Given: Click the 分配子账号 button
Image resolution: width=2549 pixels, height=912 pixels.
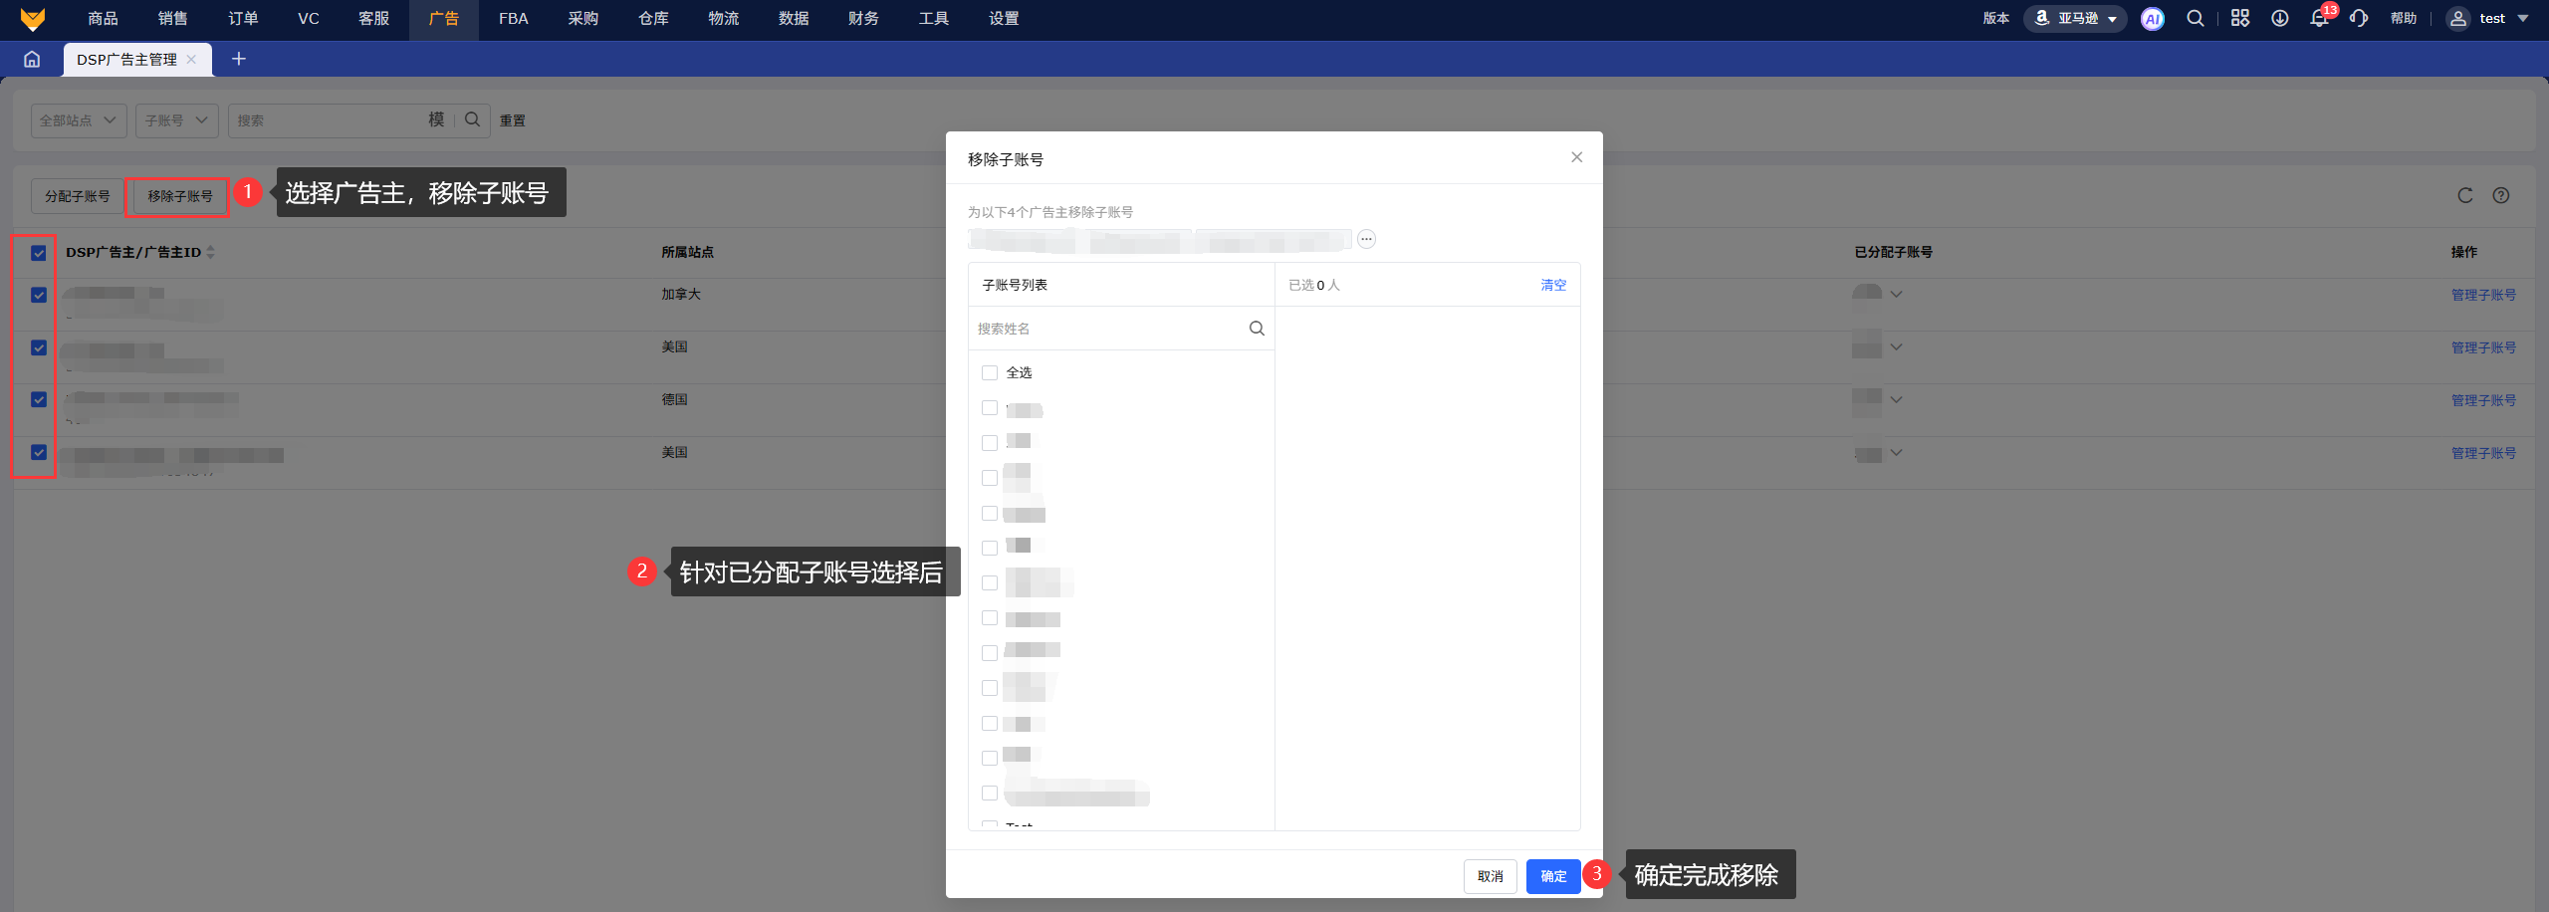Looking at the screenshot, I should point(78,196).
